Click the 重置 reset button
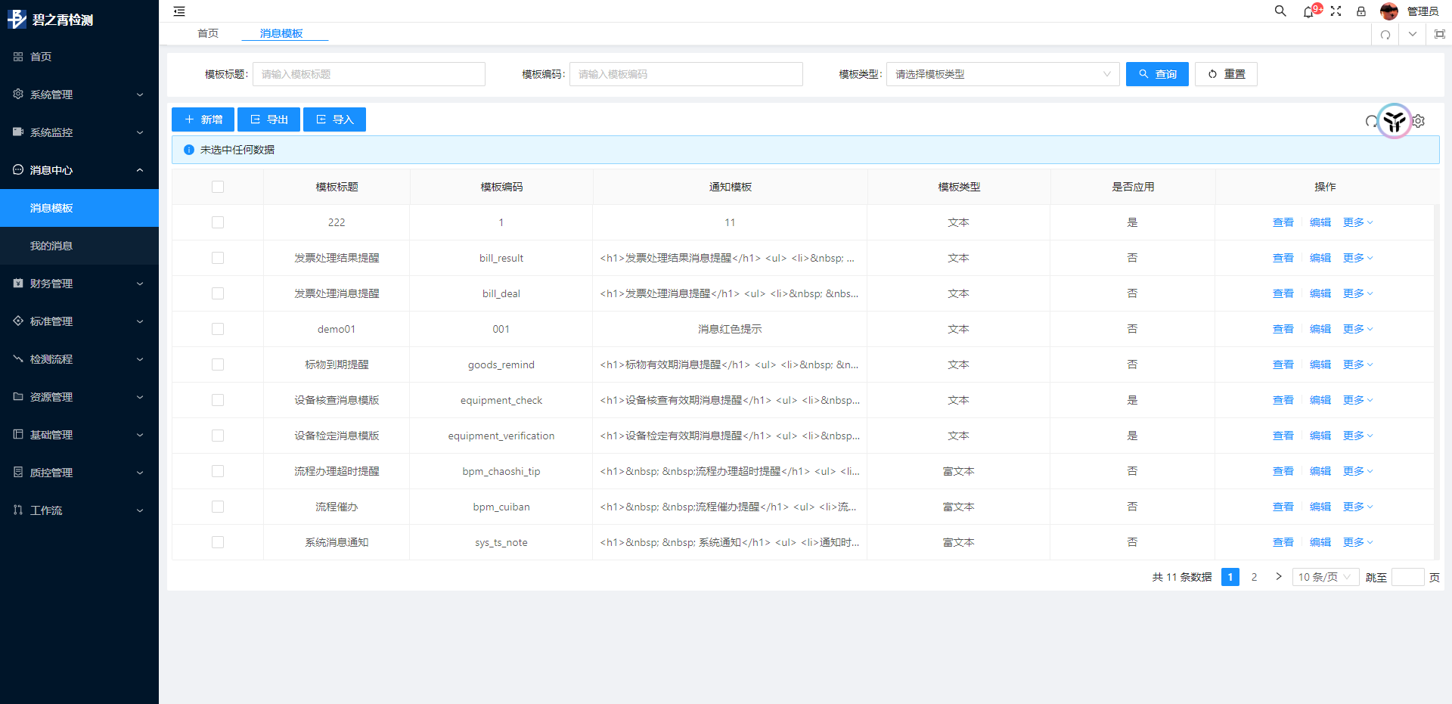 [1226, 74]
